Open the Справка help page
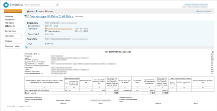The image size is (217, 111). [8, 41]
